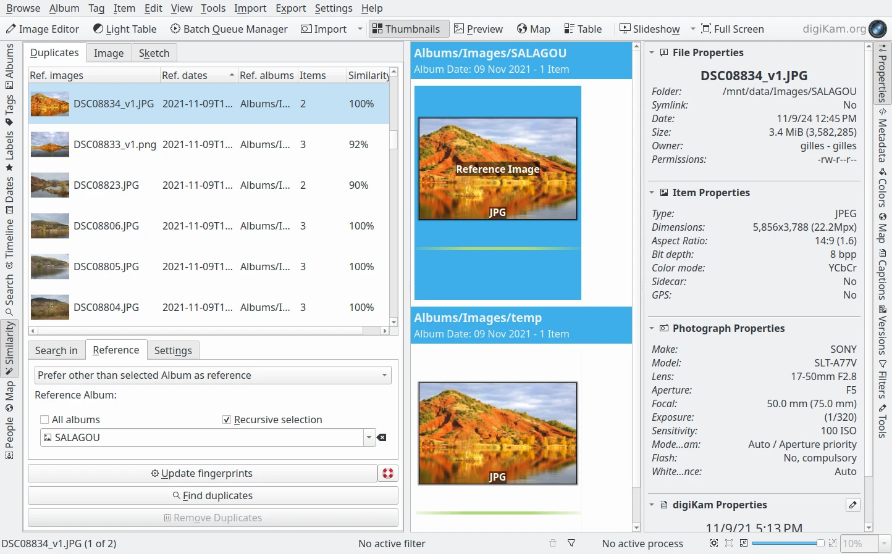The width and height of the screenshot is (892, 554).
Task: Switch to the Sketch tab
Action: pyautogui.click(x=154, y=53)
